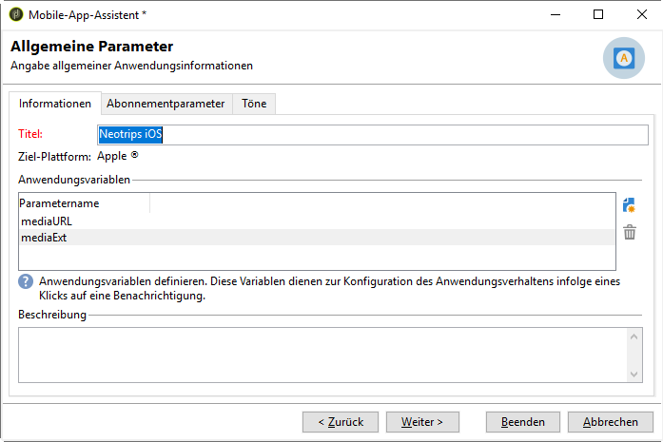Click the mobile app icon in the header
Image resolution: width=663 pixels, height=442 pixels.
click(624, 58)
